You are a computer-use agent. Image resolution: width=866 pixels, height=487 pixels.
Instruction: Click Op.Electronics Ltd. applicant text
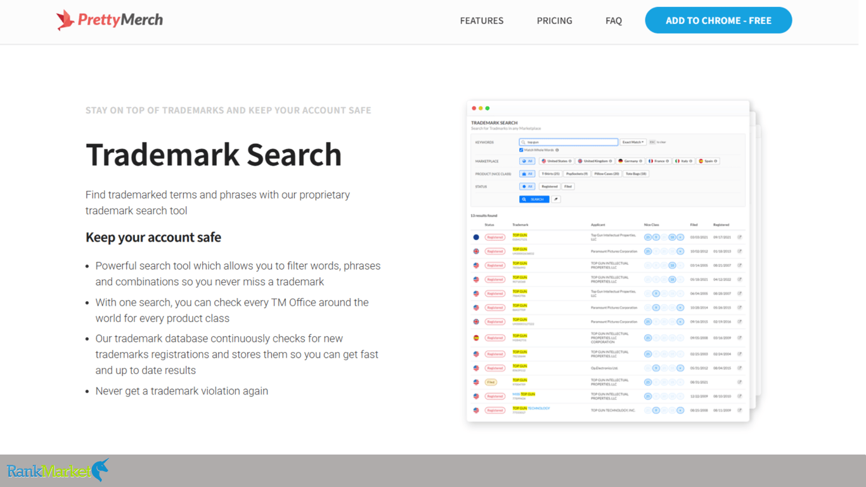(x=605, y=368)
